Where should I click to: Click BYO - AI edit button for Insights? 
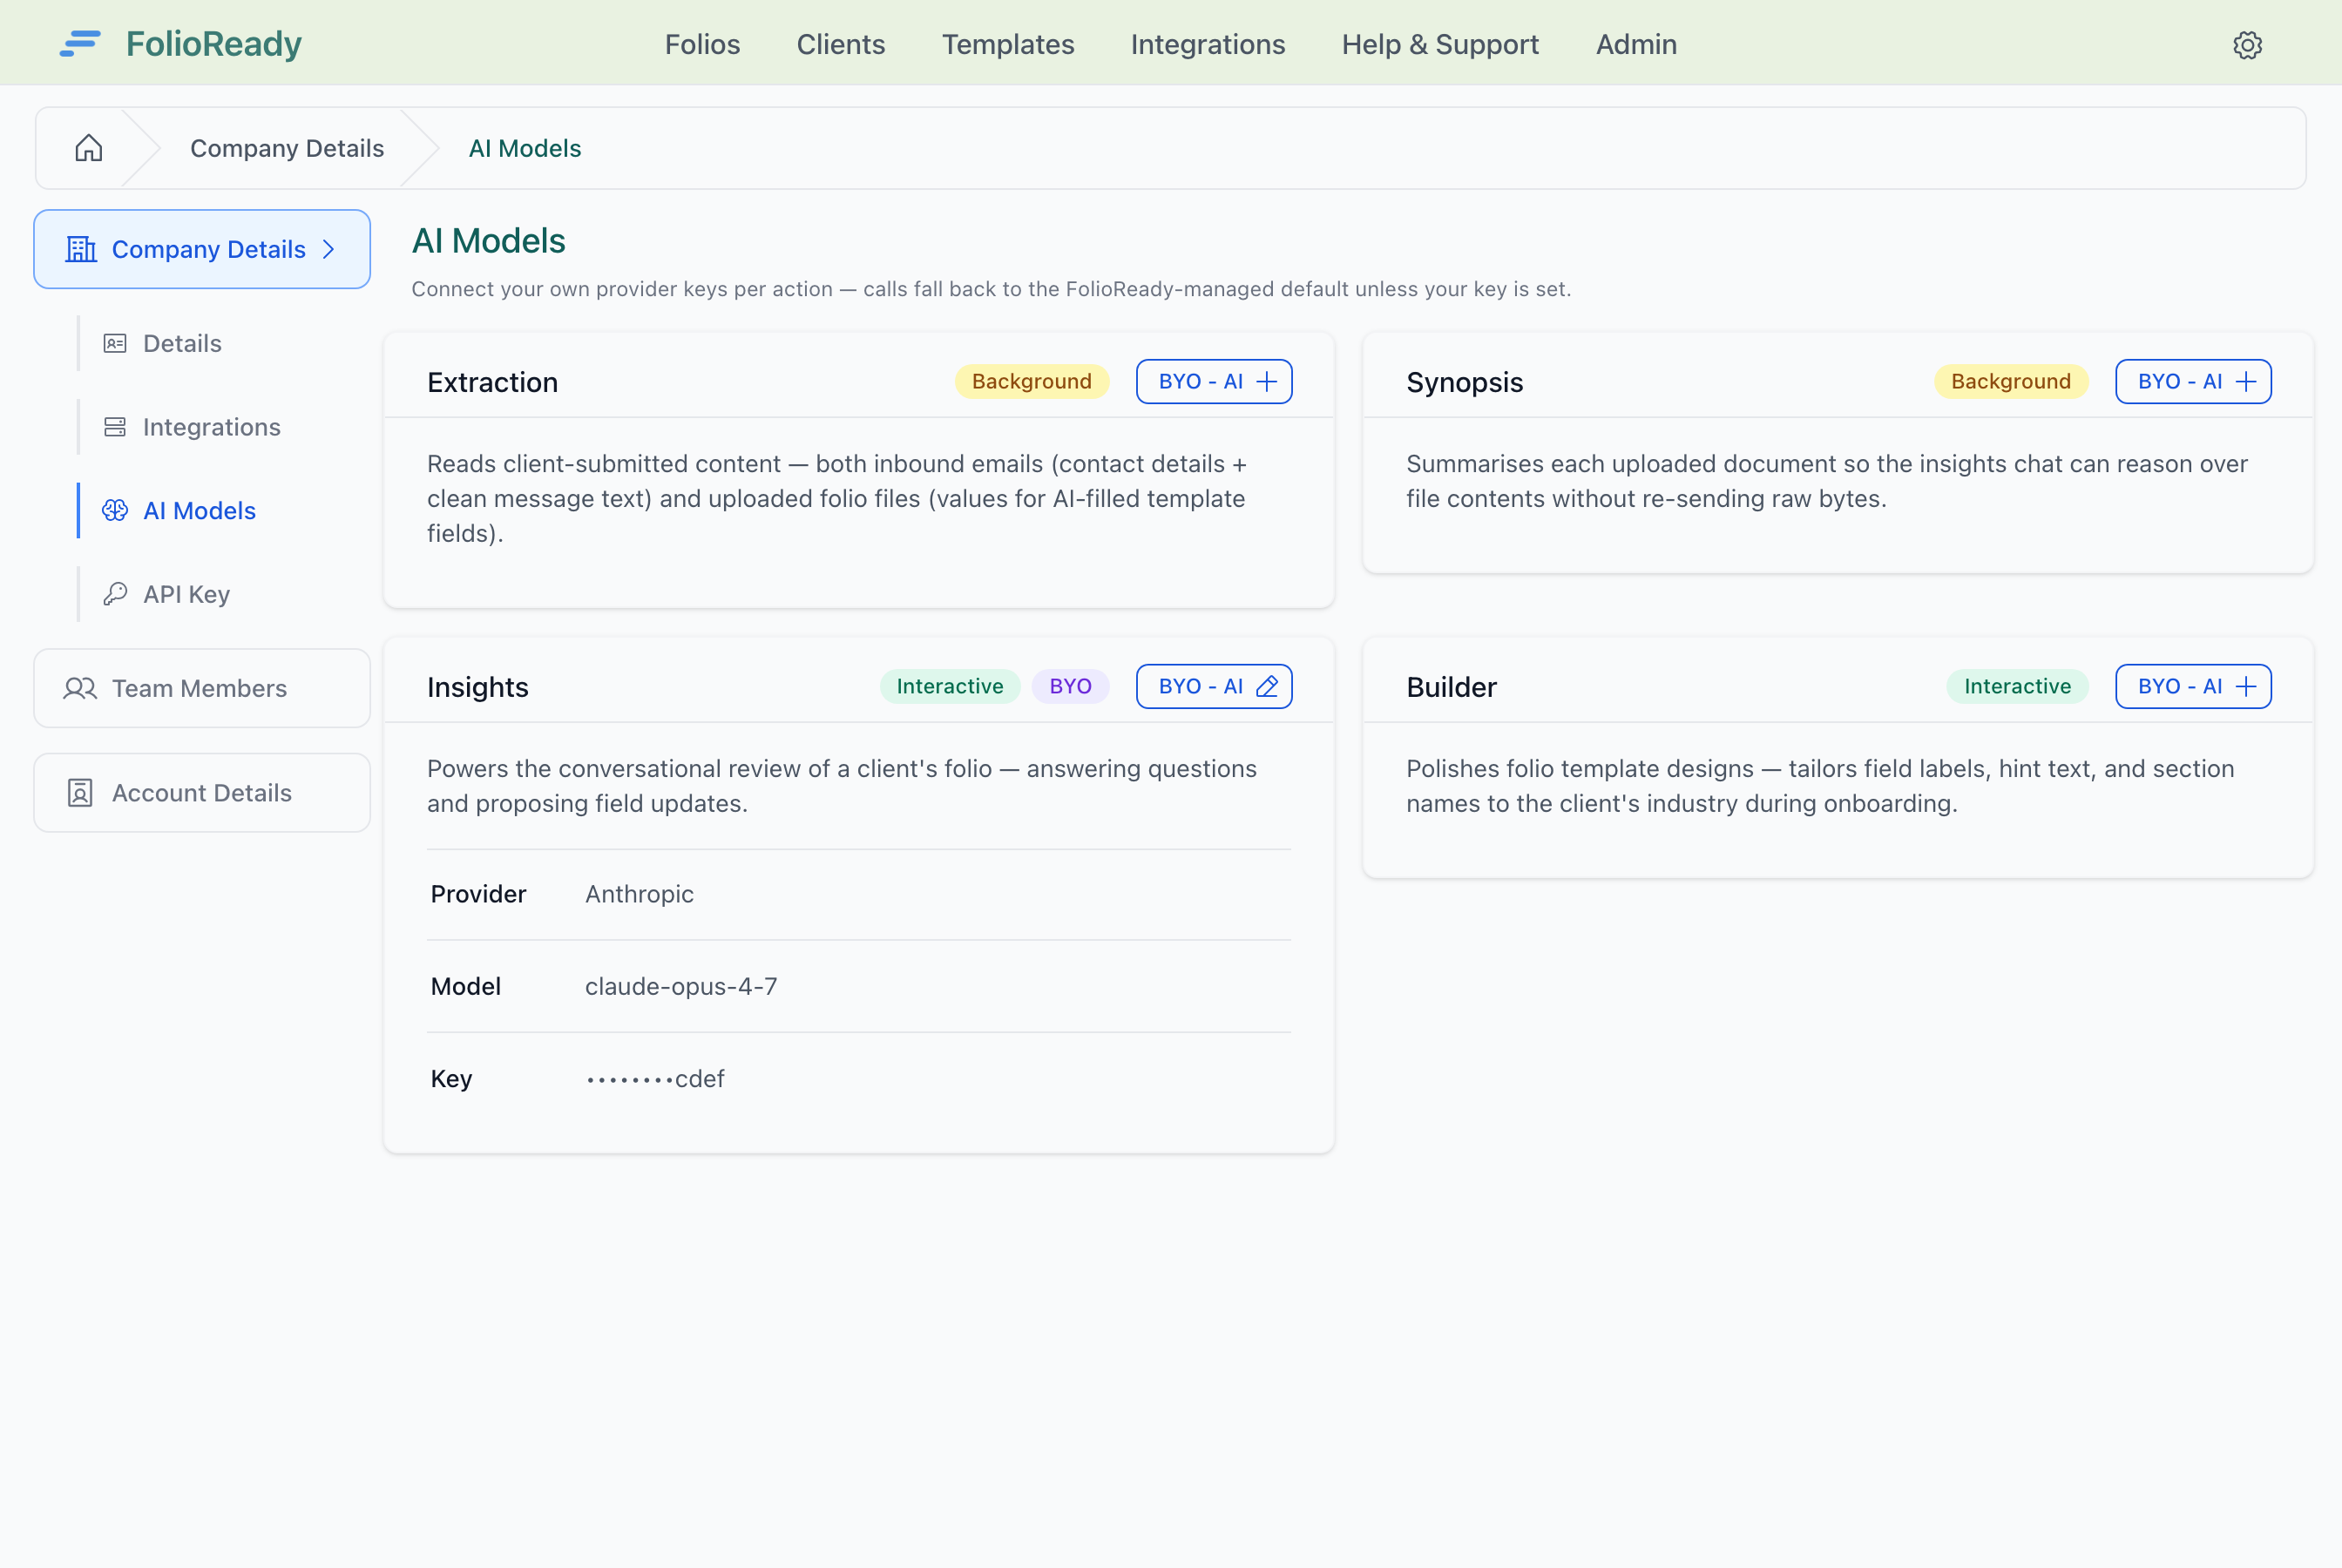click(1214, 687)
